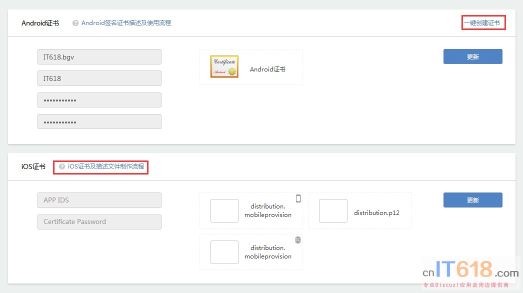Image resolution: width=523 pixels, height=293 pixels.
Task: Open the iOS证书及描述文件制作流程 link
Action: click(x=106, y=166)
